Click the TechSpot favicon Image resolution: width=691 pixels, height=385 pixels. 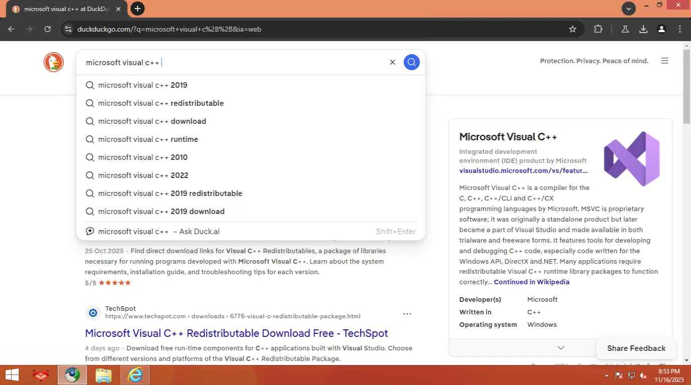click(x=93, y=313)
